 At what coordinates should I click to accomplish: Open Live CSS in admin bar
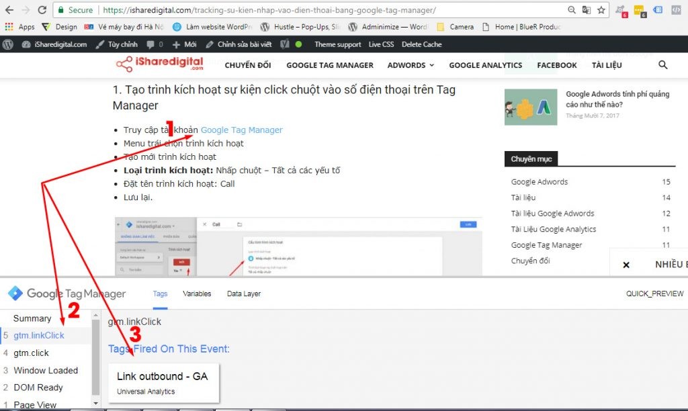pyautogui.click(x=381, y=44)
